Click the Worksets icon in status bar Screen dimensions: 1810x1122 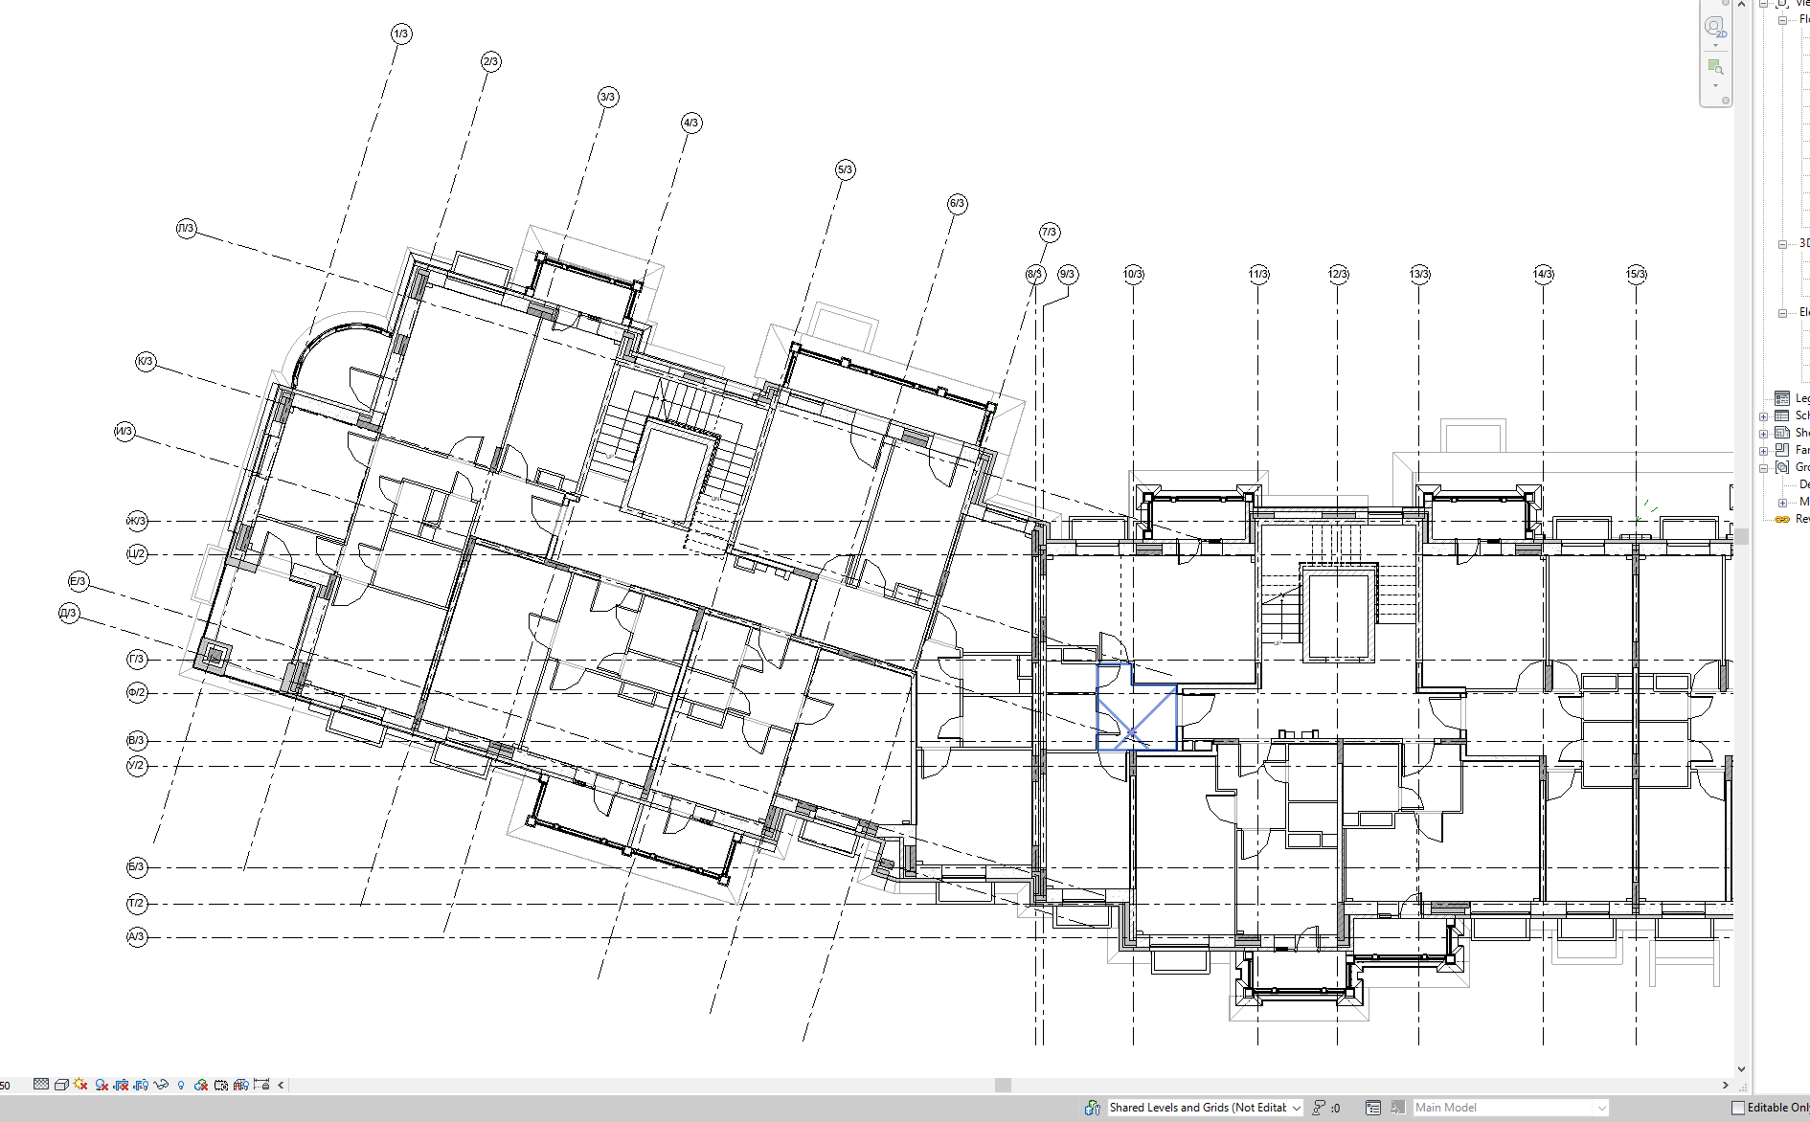click(x=1092, y=1108)
